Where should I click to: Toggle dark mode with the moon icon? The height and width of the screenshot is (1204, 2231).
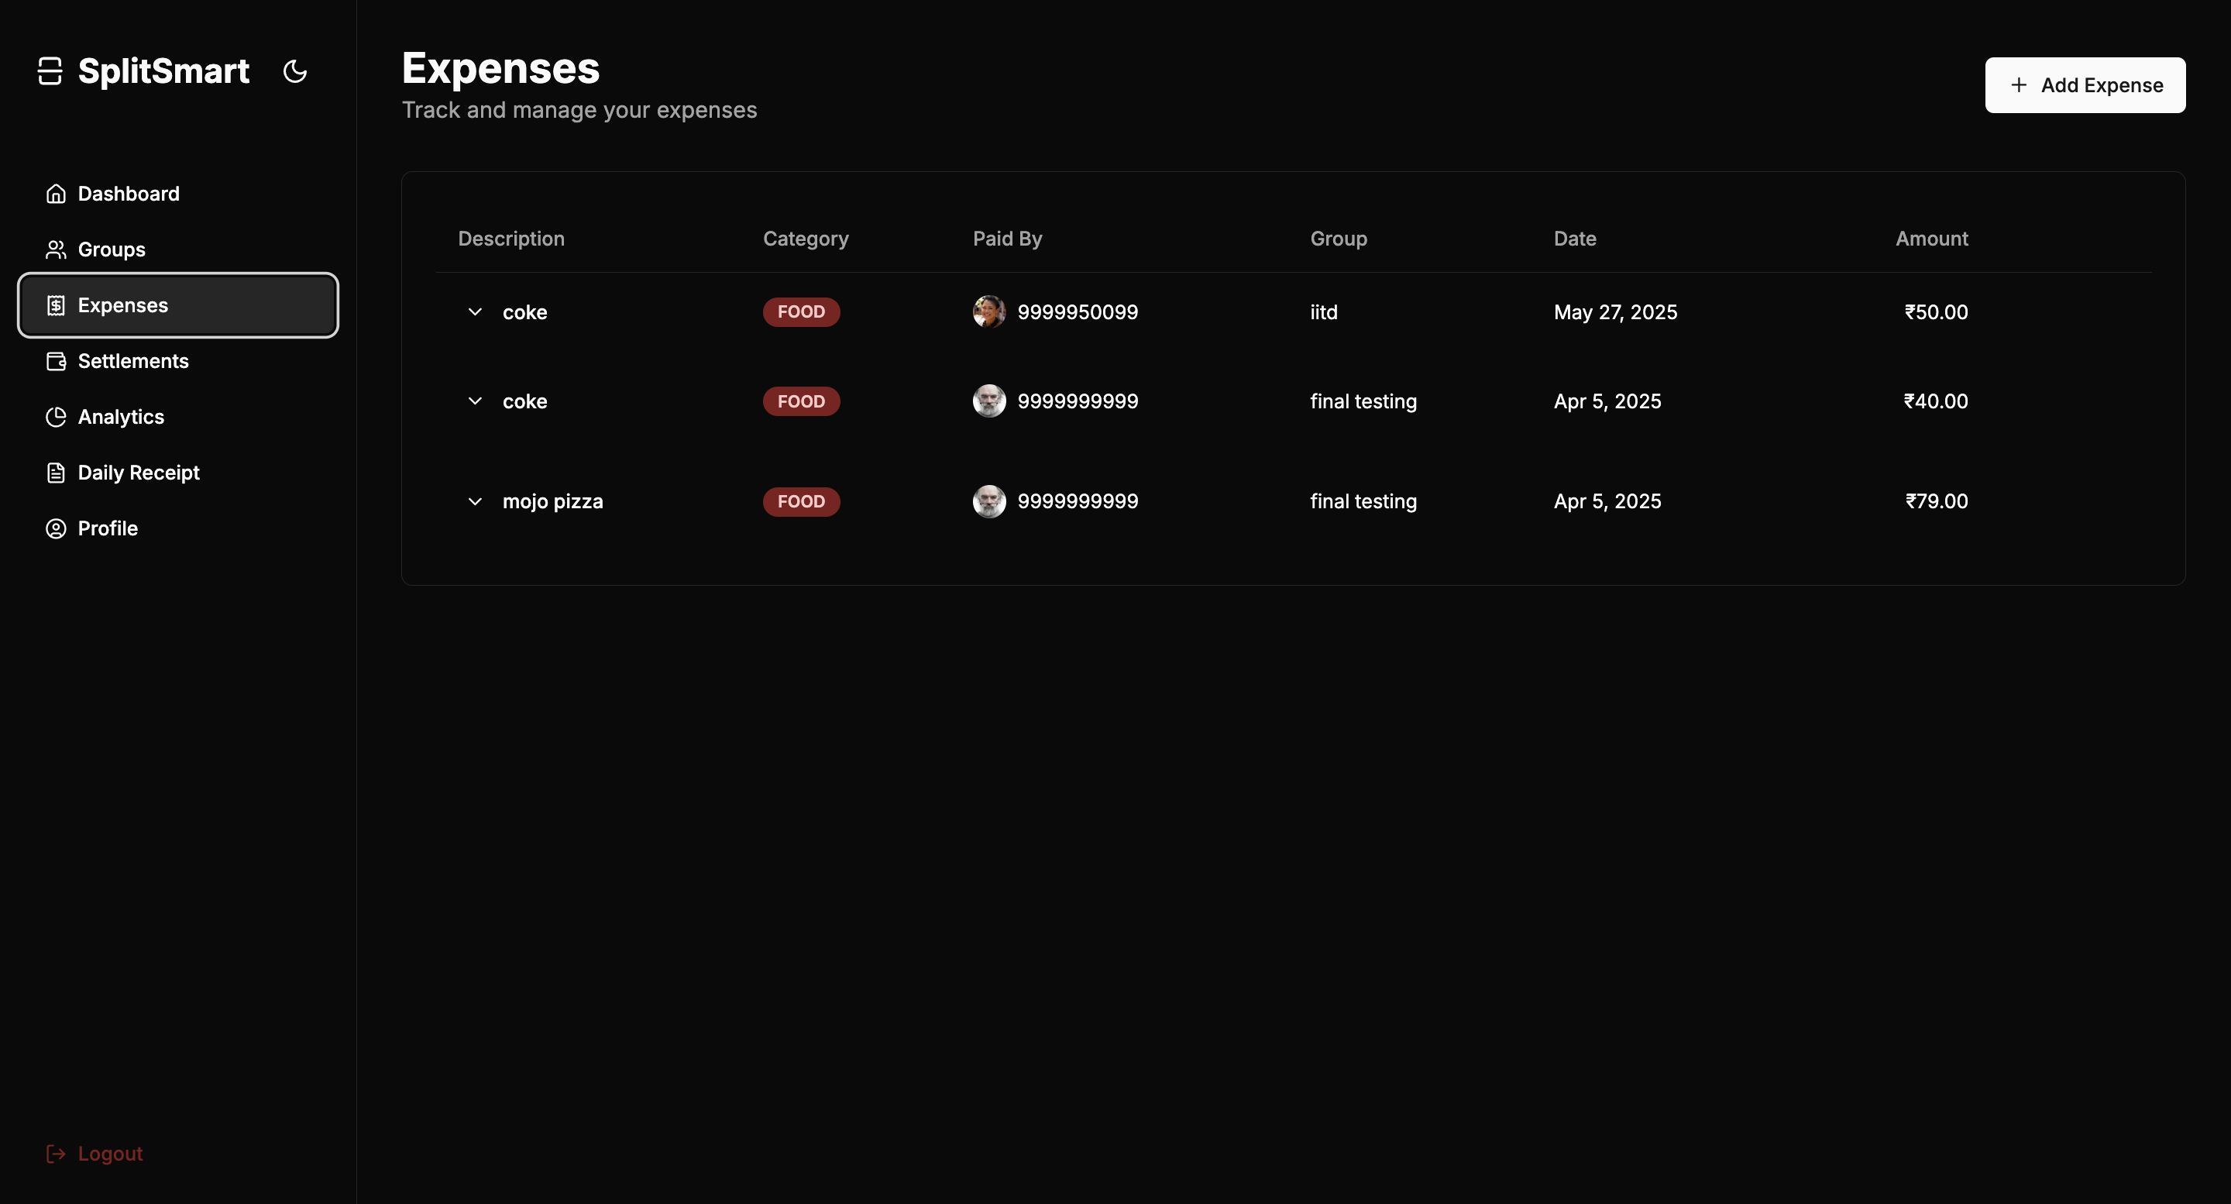[294, 71]
